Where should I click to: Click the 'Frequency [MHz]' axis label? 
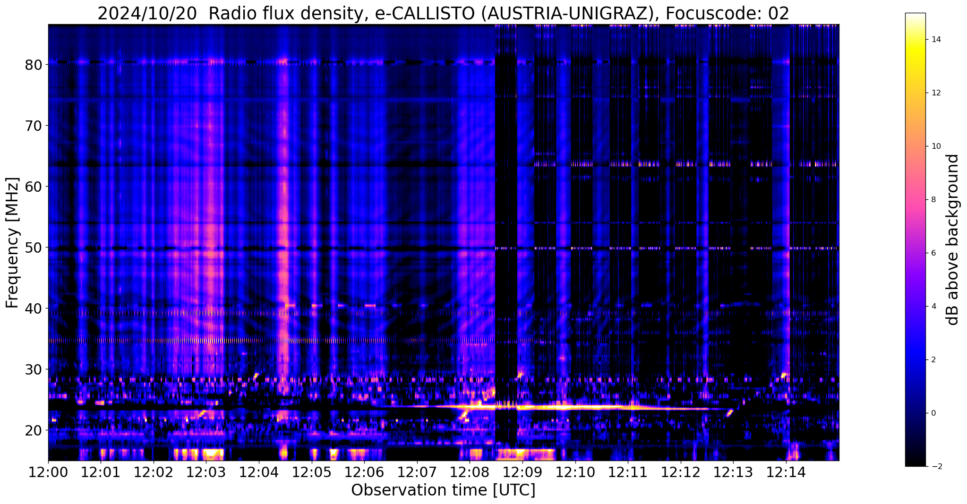tap(12, 243)
